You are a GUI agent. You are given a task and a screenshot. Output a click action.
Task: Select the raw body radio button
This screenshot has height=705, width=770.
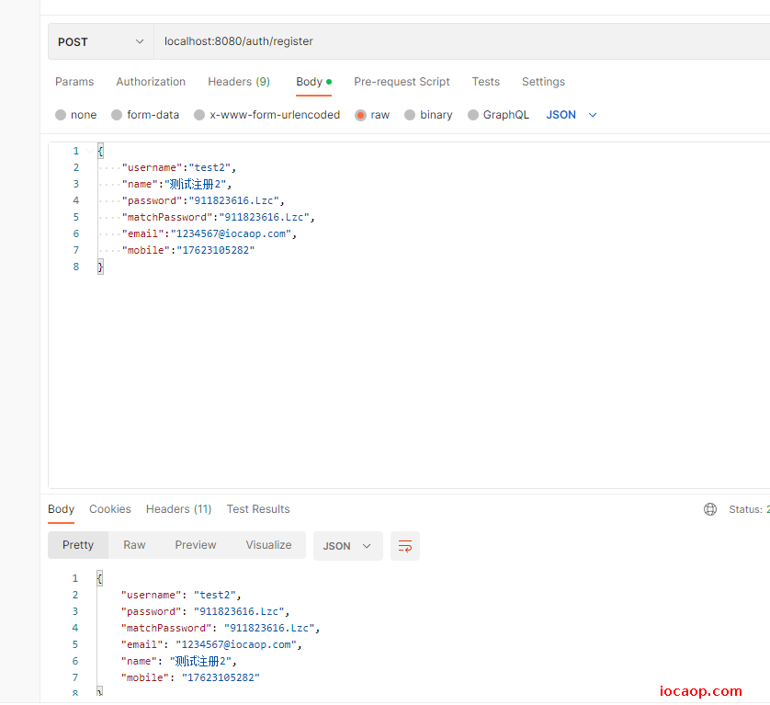360,115
